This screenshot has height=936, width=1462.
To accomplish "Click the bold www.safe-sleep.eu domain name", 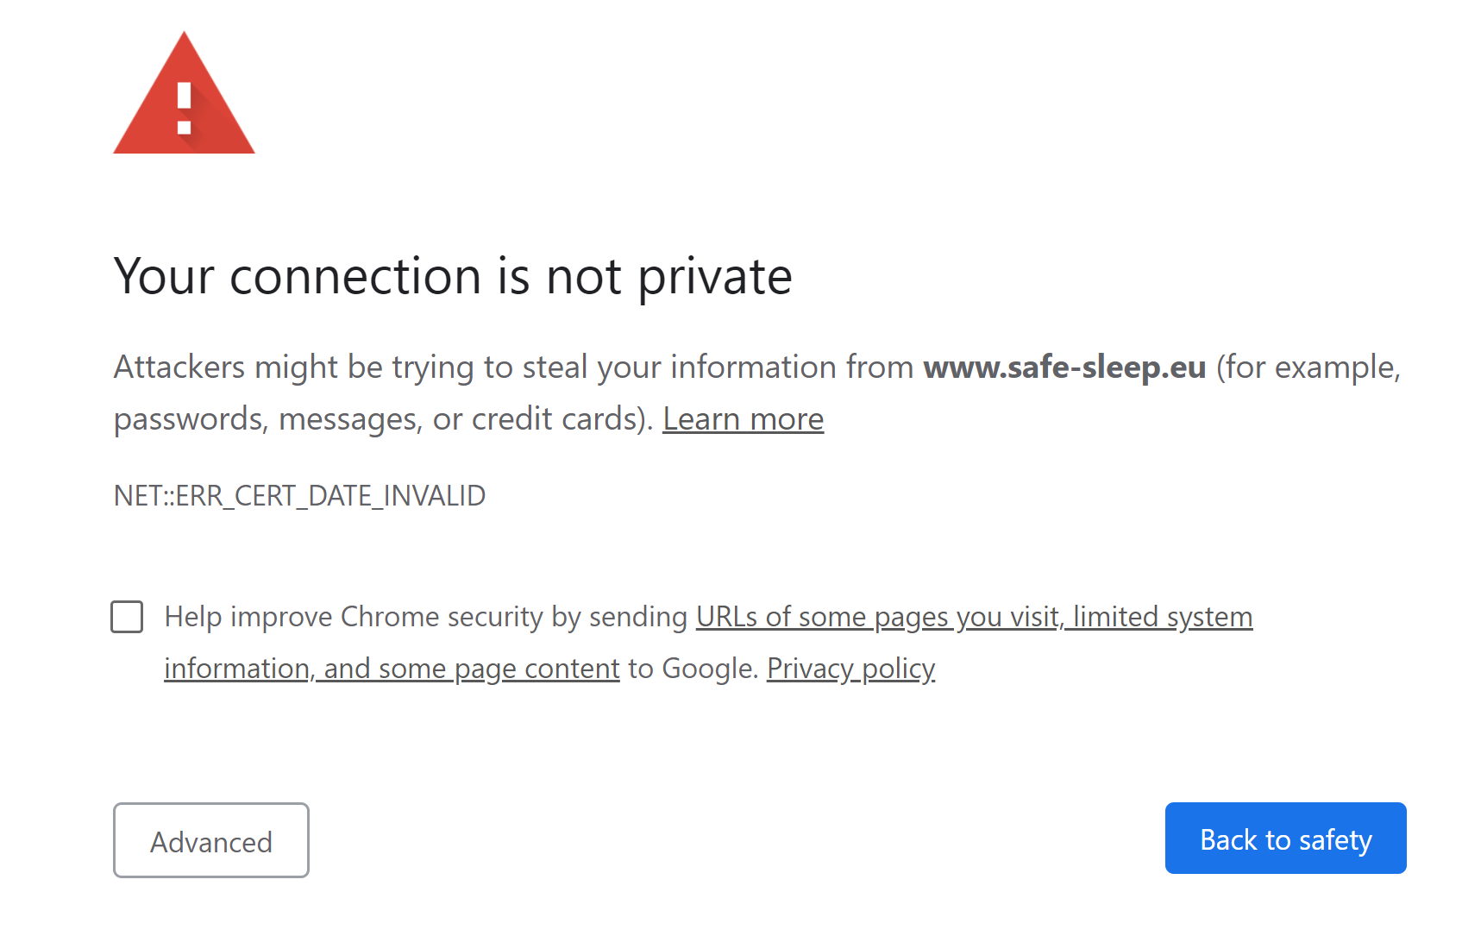I will pyautogui.click(x=1064, y=367).
